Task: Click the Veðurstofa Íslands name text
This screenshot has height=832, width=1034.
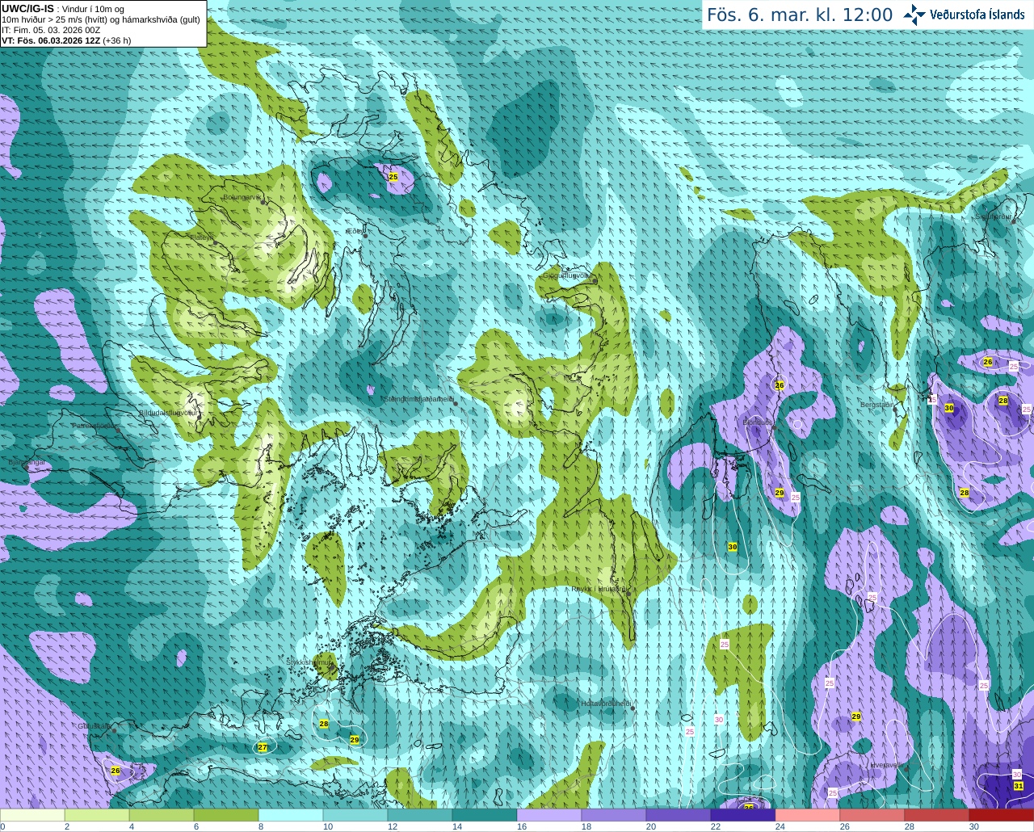Action: point(977,15)
